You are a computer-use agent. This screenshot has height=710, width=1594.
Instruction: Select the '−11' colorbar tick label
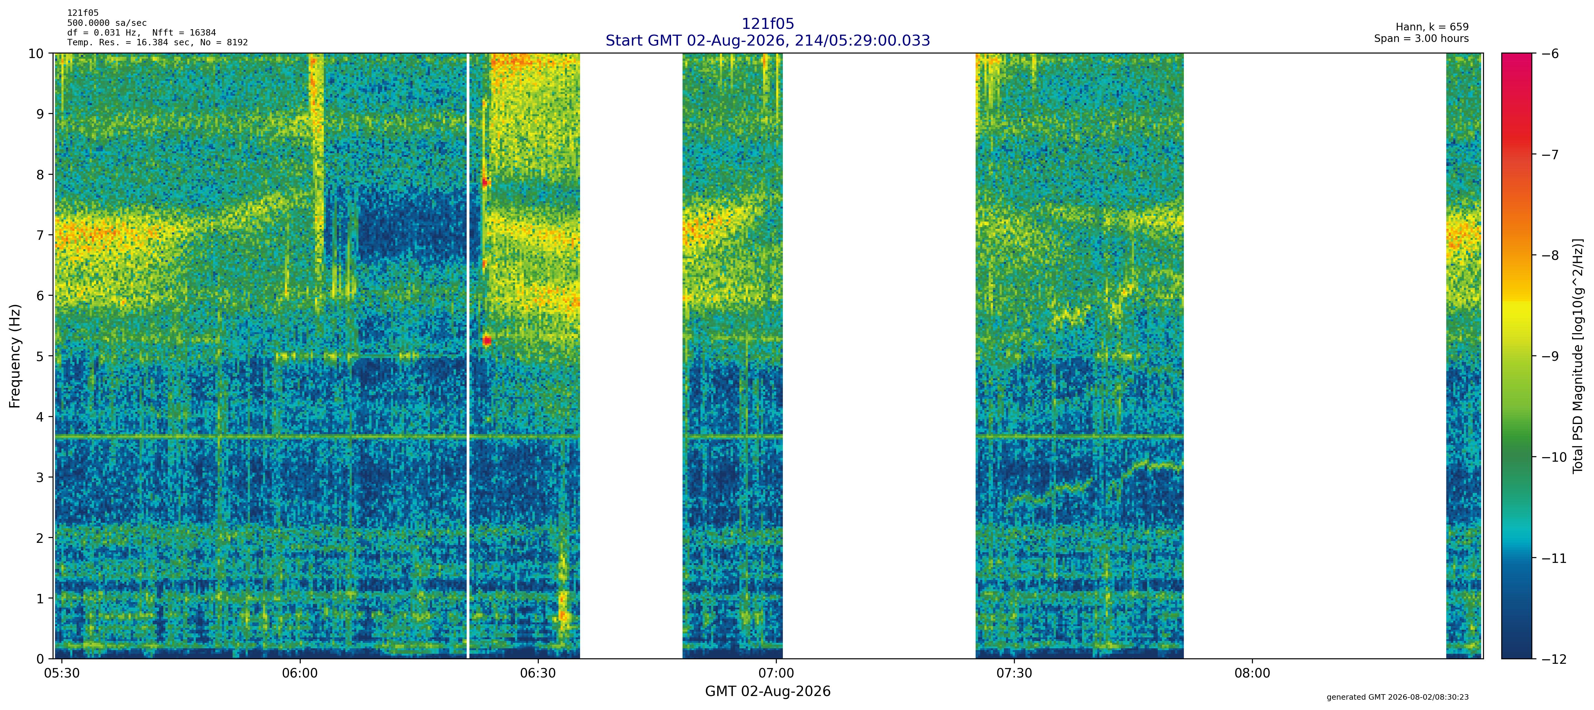[1554, 558]
